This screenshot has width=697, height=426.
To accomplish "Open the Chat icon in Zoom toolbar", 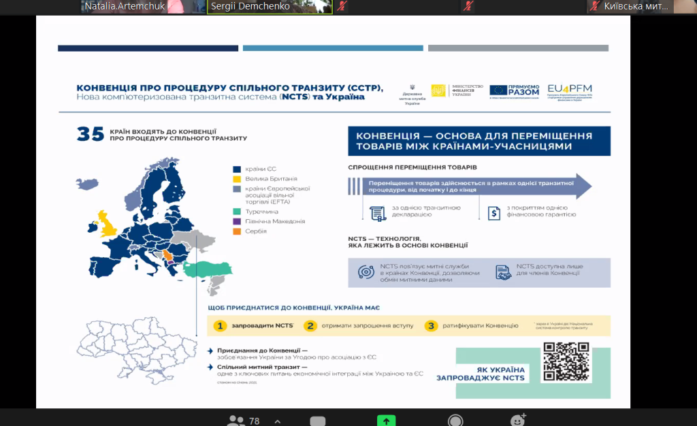I will (x=317, y=421).
